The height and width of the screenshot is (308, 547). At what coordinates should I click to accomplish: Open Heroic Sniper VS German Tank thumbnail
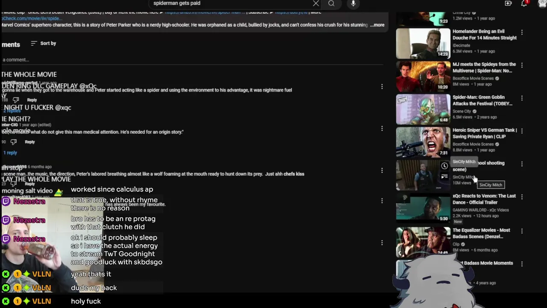[x=423, y=142]
